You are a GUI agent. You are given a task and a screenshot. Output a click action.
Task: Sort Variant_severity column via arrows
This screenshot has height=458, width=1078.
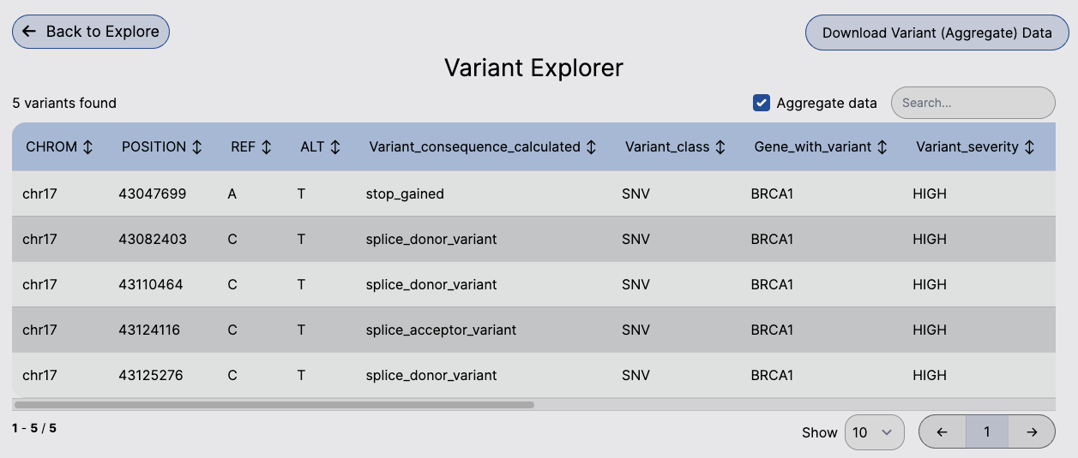pyautogui.click(x=1029, y=147)
